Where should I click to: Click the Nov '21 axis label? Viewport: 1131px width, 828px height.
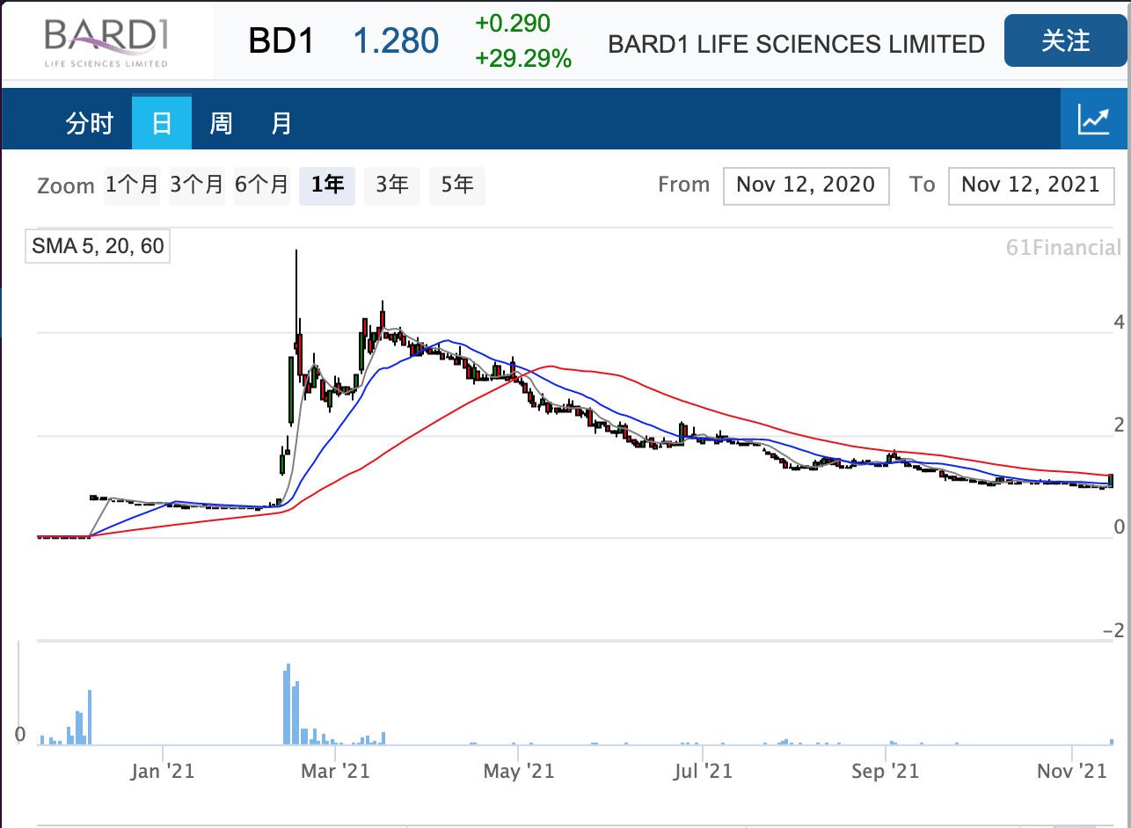[x=1072, y=772]
